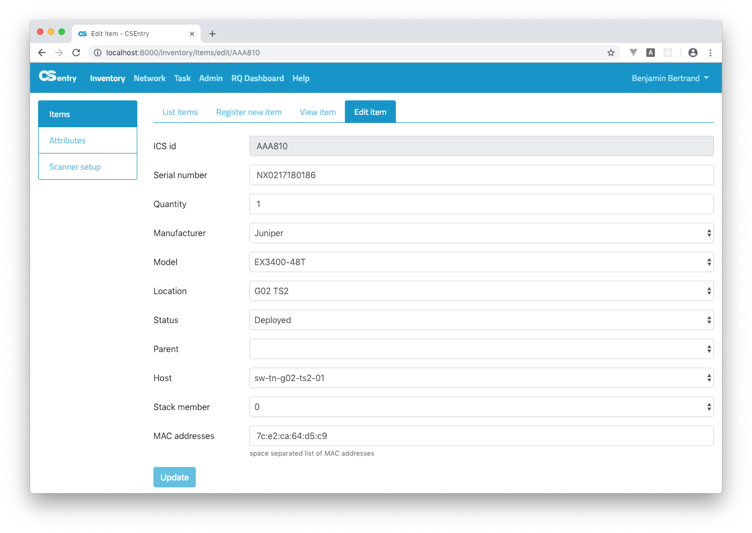The width and height of the screenshot is (752, 533).
Task: Reload the page with the refresh icon
Action: [x=76, y=53]
